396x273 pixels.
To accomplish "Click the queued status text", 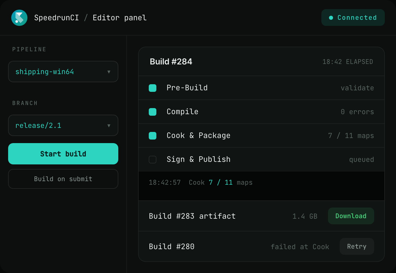I will click(361, 160).
